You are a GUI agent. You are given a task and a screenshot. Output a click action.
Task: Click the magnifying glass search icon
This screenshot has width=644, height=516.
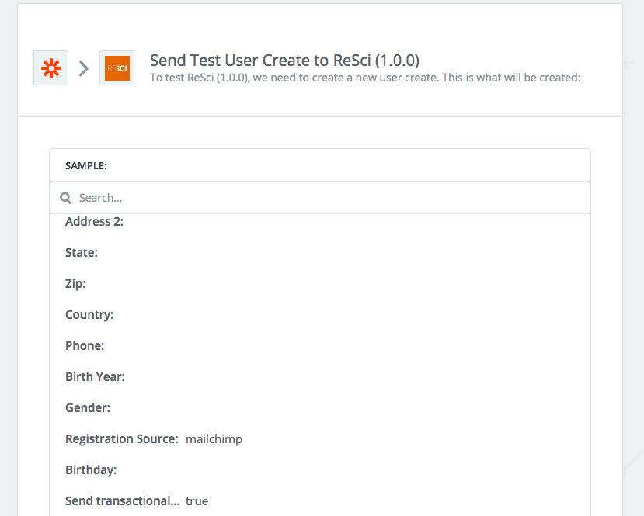point(65,198)
